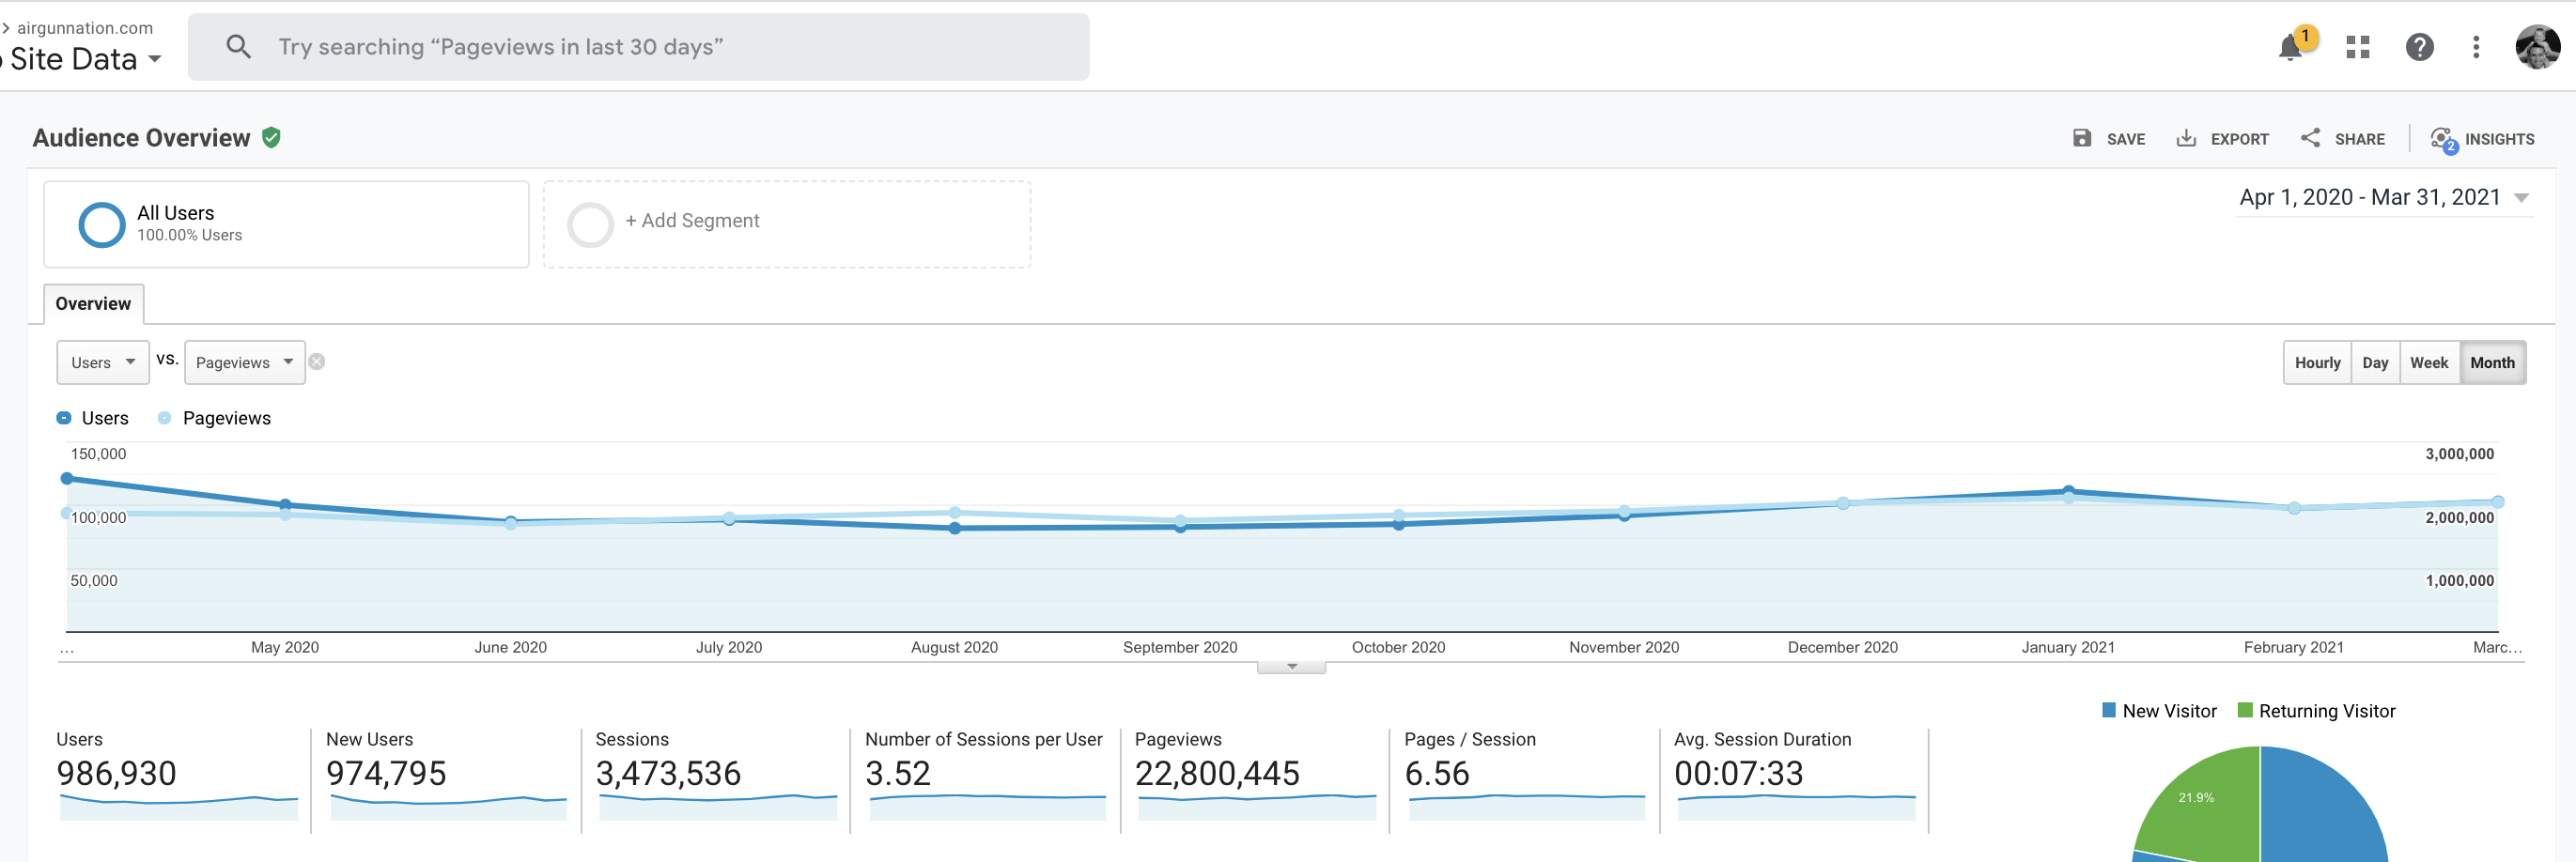Image resolution: width=2576 pixels, height=862 pixels.
Task: Open the user profile avatar
Action: 2537,47
